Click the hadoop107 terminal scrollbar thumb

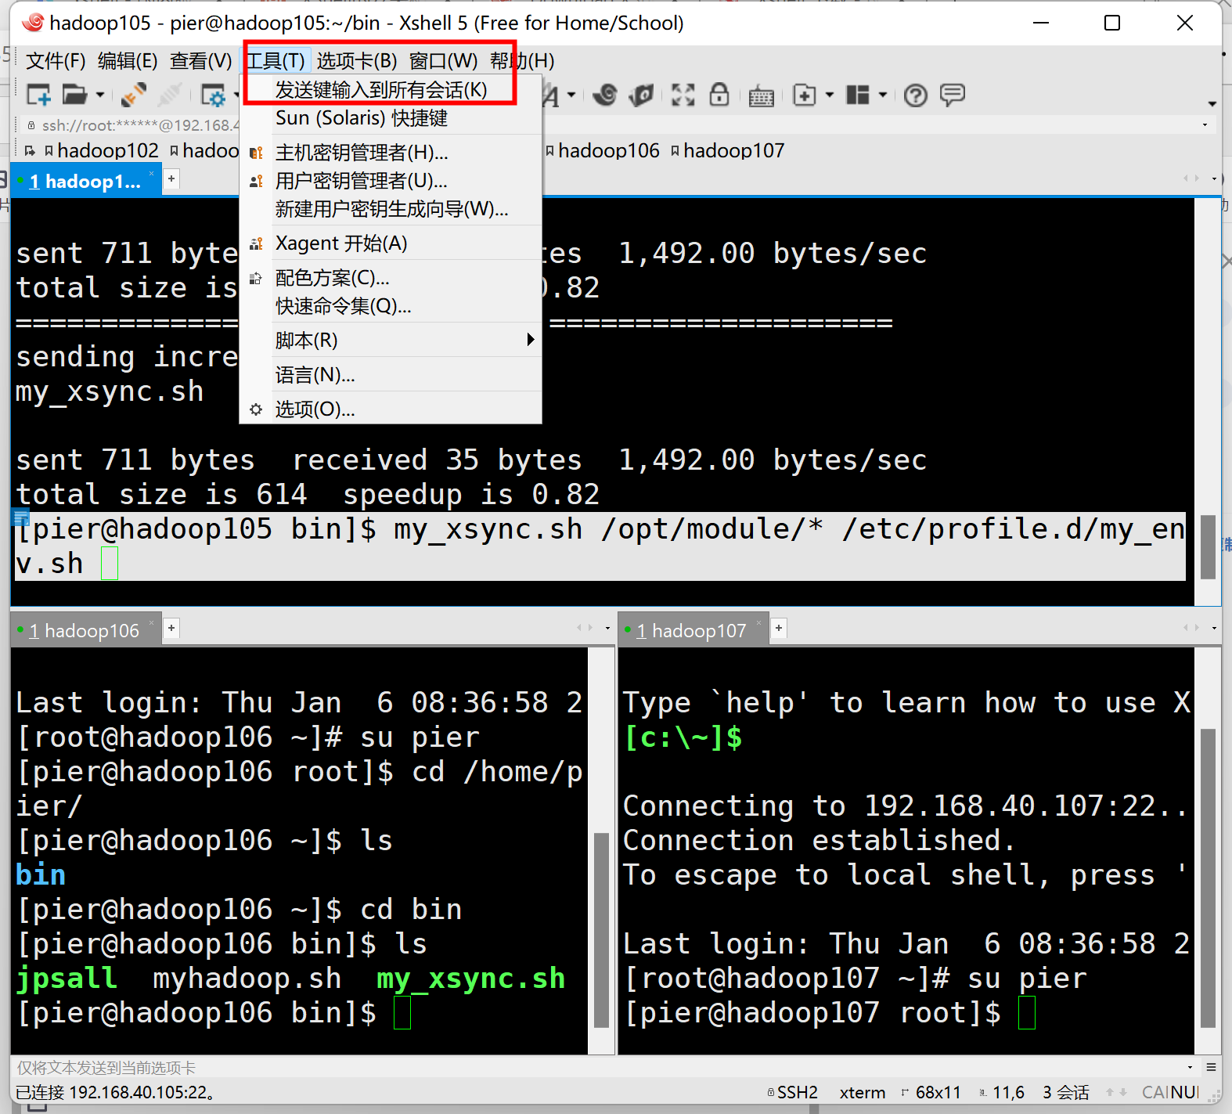(x=1208, y=878)
